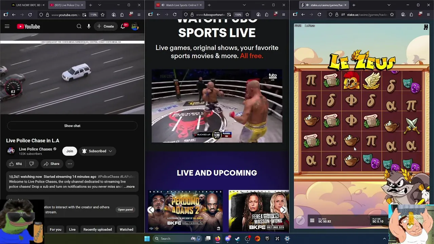Reload the Fubo Sports page

[x=175, y=15]
